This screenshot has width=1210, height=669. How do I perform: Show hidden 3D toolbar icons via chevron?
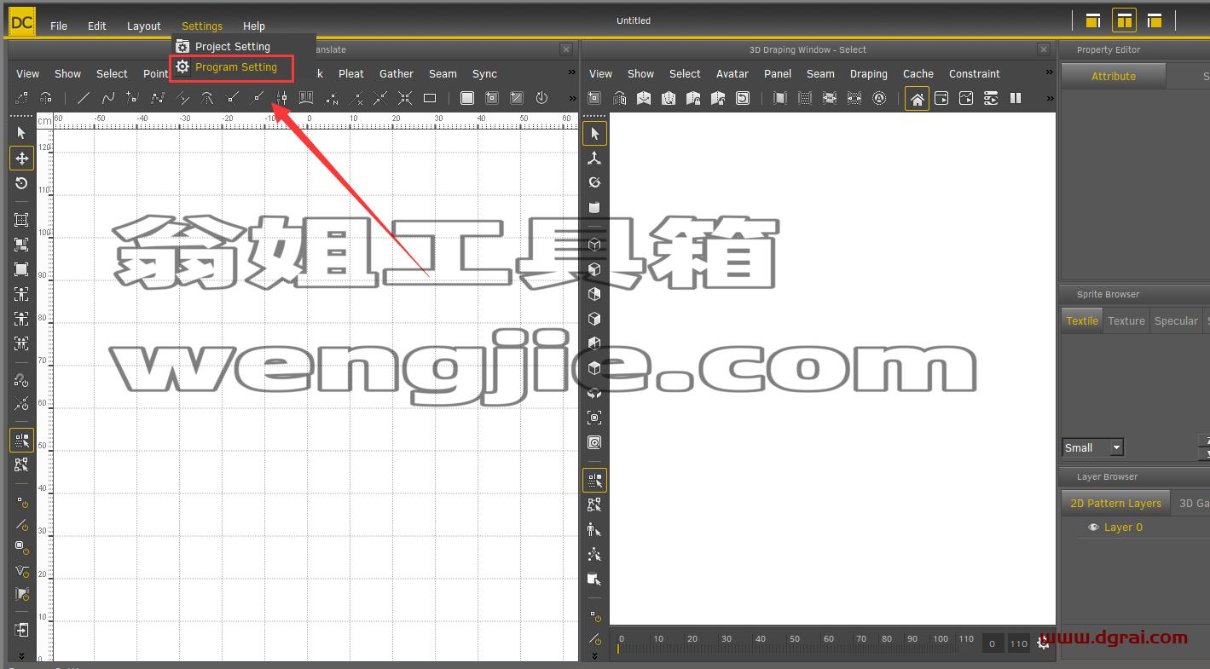[x=1049, y=98]
